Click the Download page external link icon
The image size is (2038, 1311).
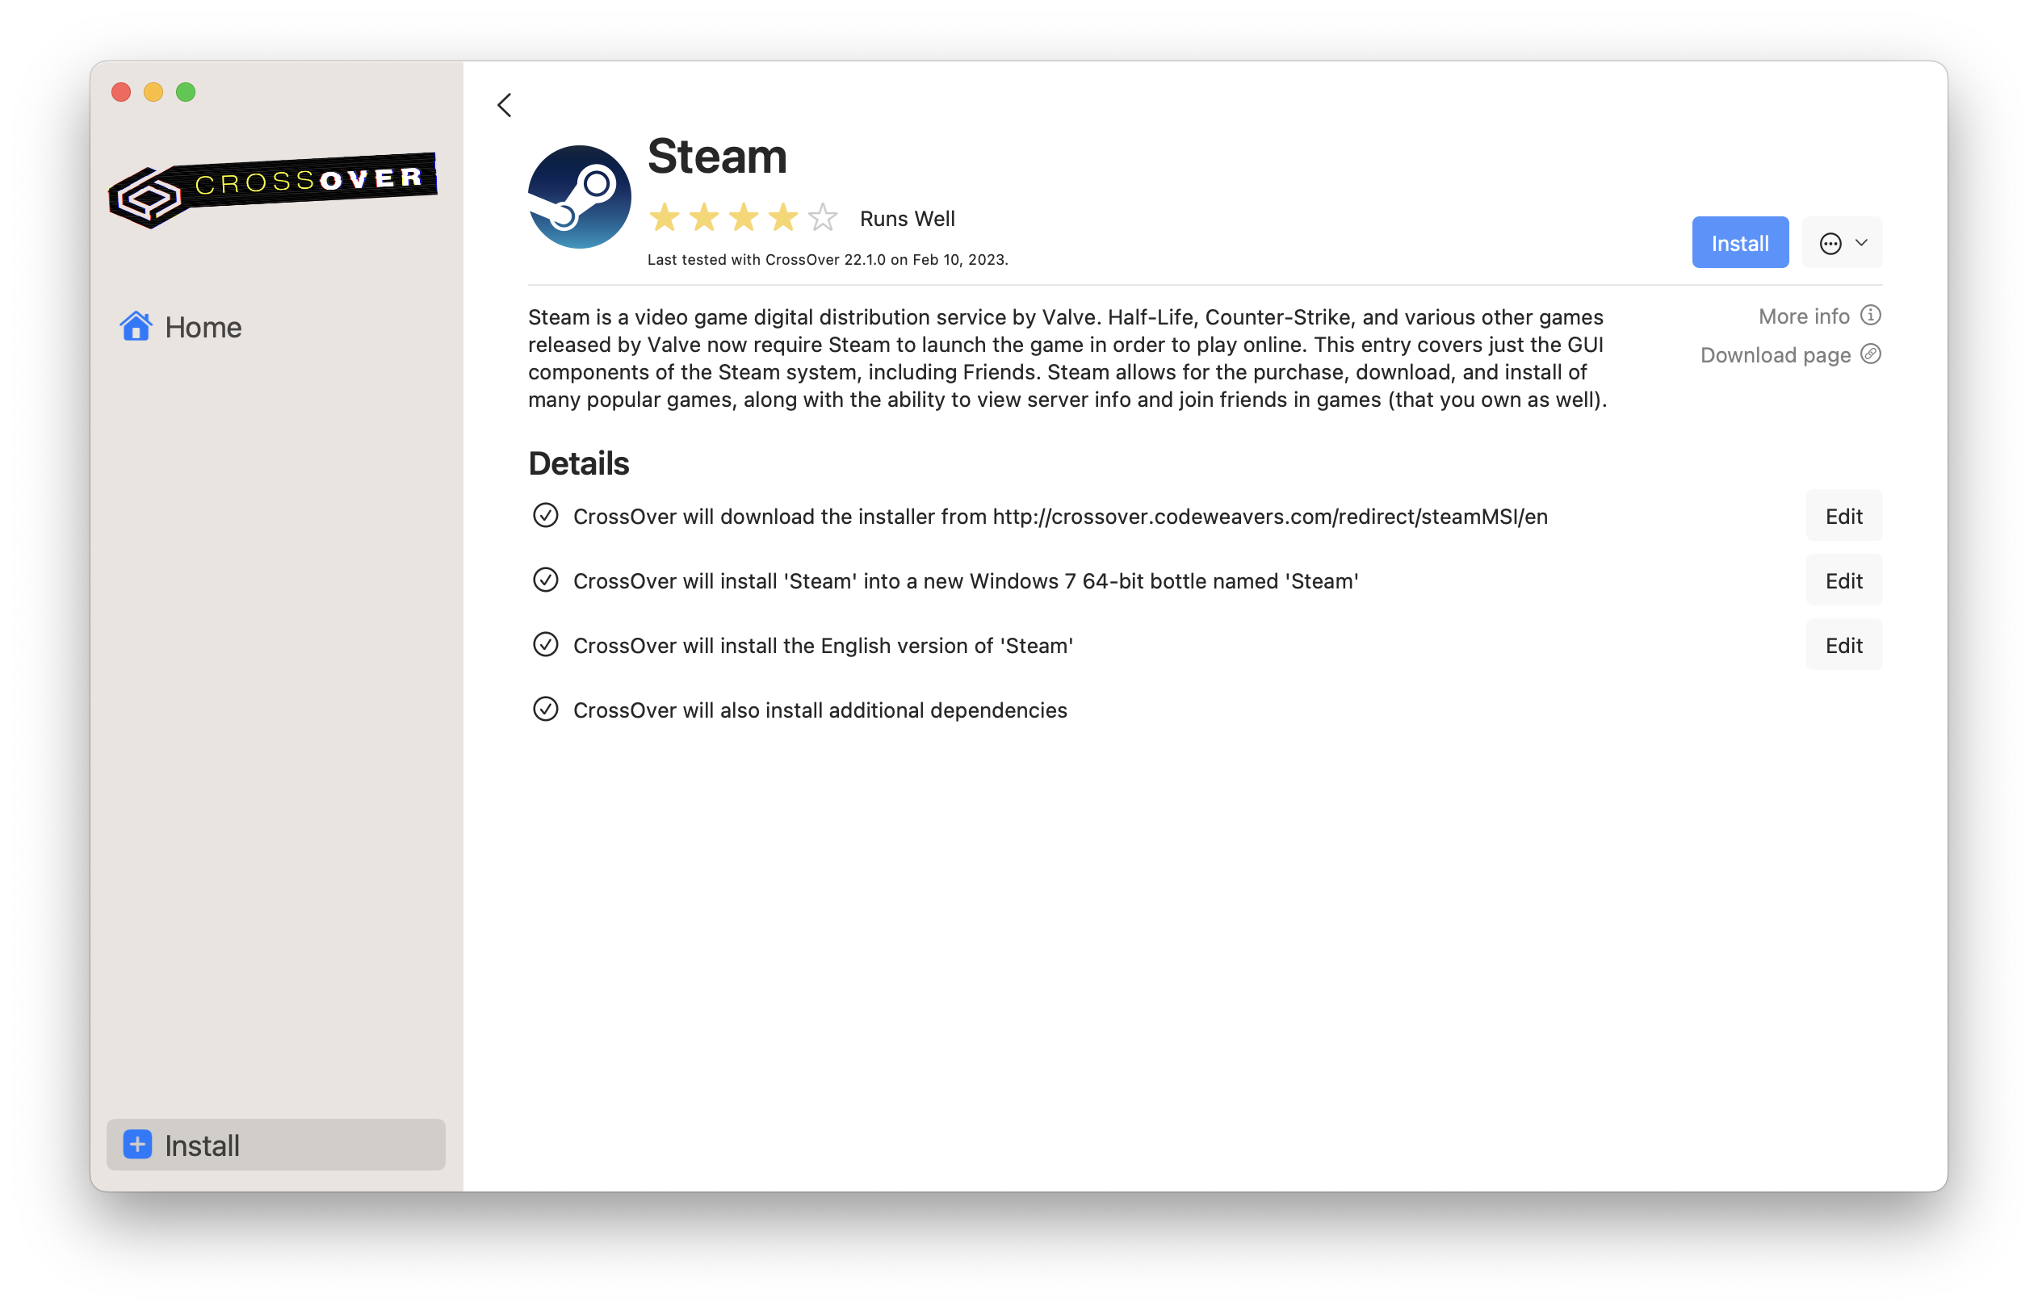[1872, 355]
